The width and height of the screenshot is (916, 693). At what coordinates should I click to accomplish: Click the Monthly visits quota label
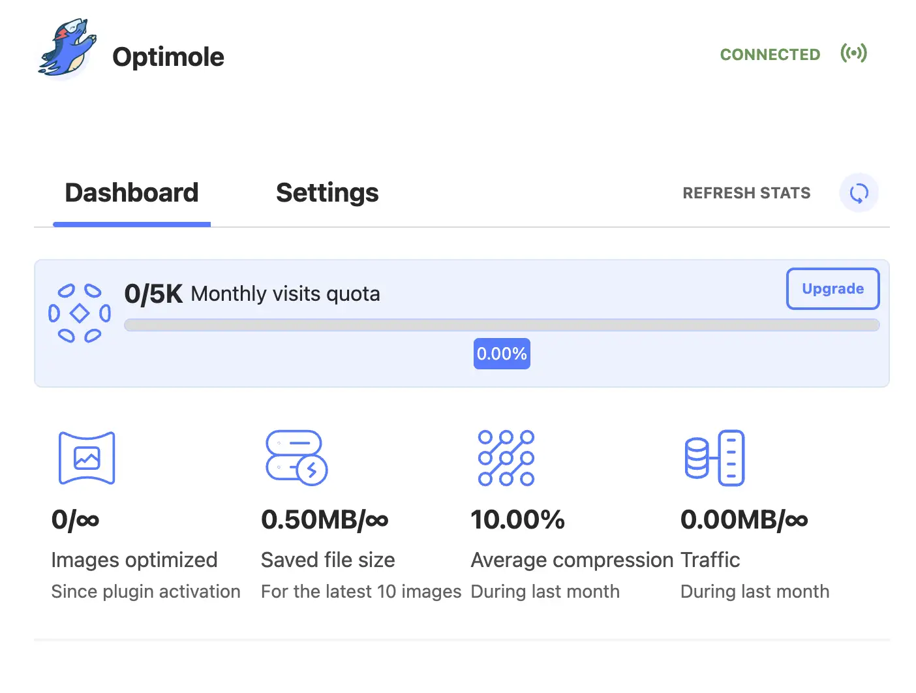285,294
